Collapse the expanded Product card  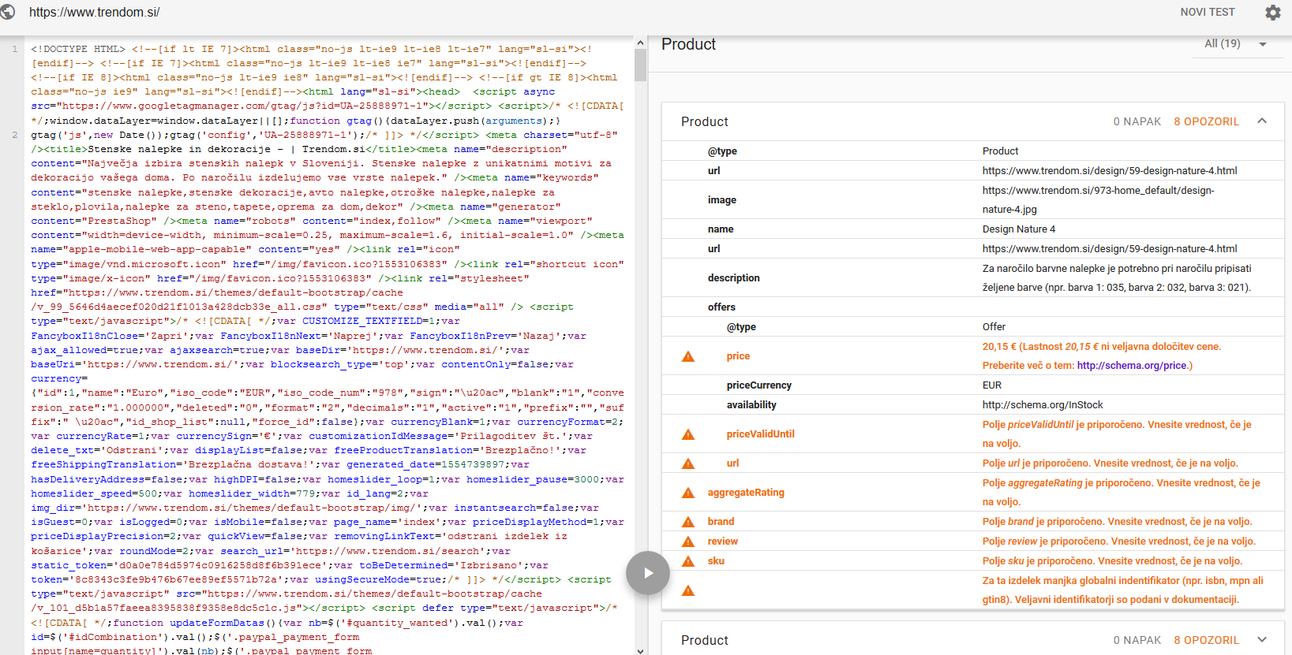[x=1262, y=121]
